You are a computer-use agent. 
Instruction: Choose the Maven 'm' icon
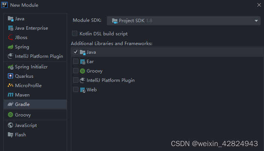(10, 95)
